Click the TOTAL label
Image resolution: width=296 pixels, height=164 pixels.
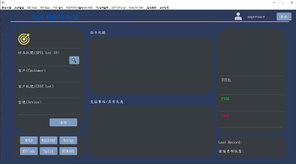(x=226, y=80)
